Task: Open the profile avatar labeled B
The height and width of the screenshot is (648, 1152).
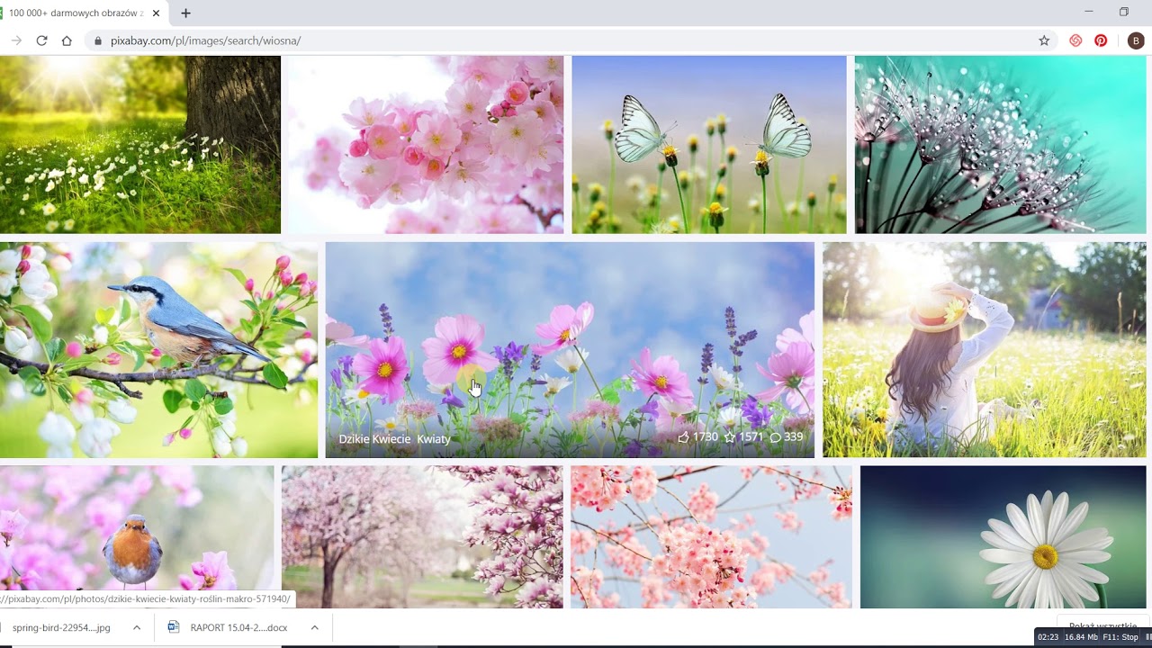Action: [x=1136, y=40]
